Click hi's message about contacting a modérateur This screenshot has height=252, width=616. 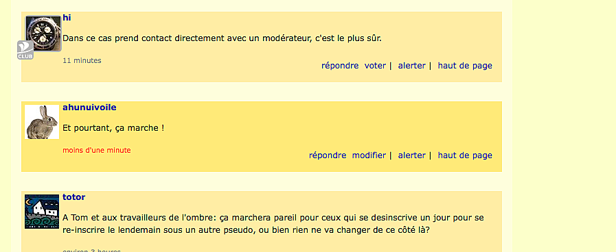point(223,38)
